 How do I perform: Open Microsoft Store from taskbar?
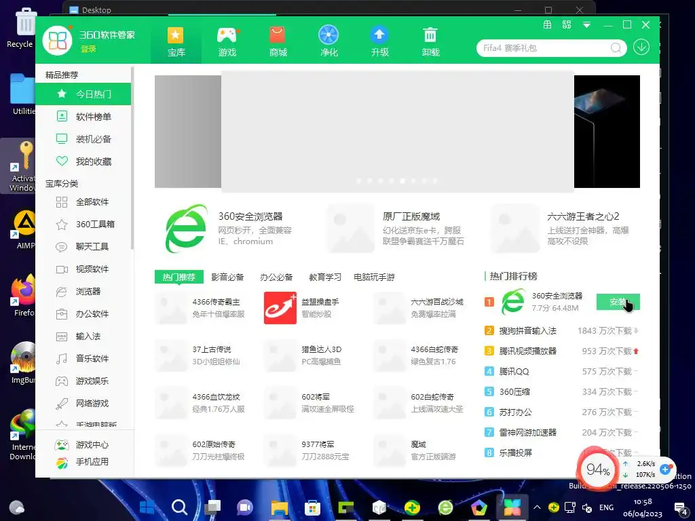[312, 507]
